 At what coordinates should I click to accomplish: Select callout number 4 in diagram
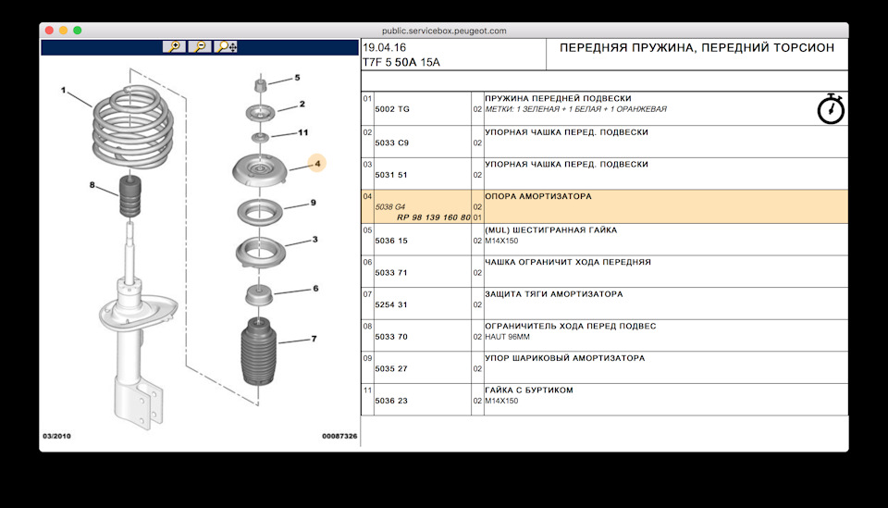tap(317, 163)
